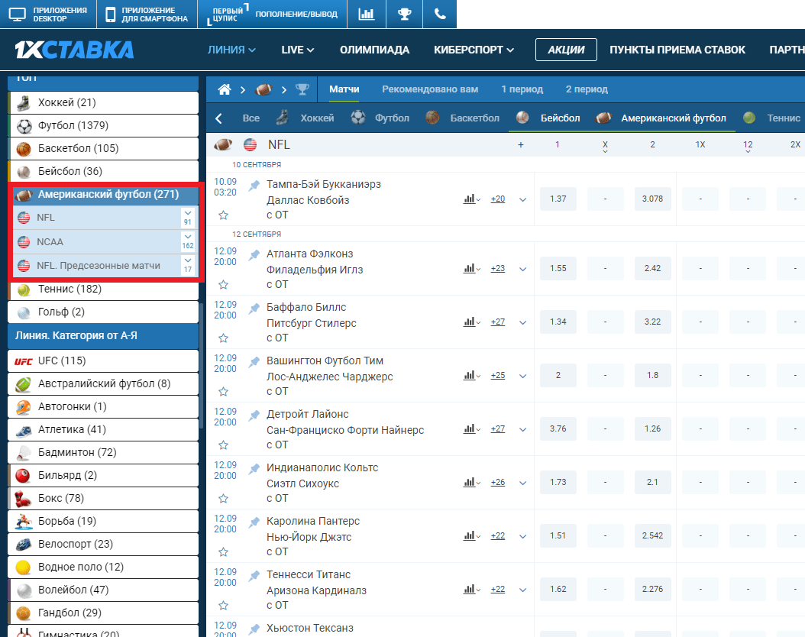Open the ЛИНИЯ dropdown menu
The image size is (805, 637).
pos(231,50)
